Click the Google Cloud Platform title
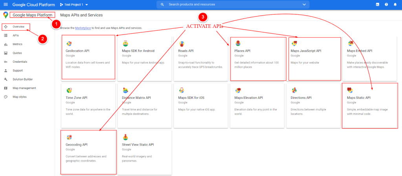 click(x=34, y=5)
